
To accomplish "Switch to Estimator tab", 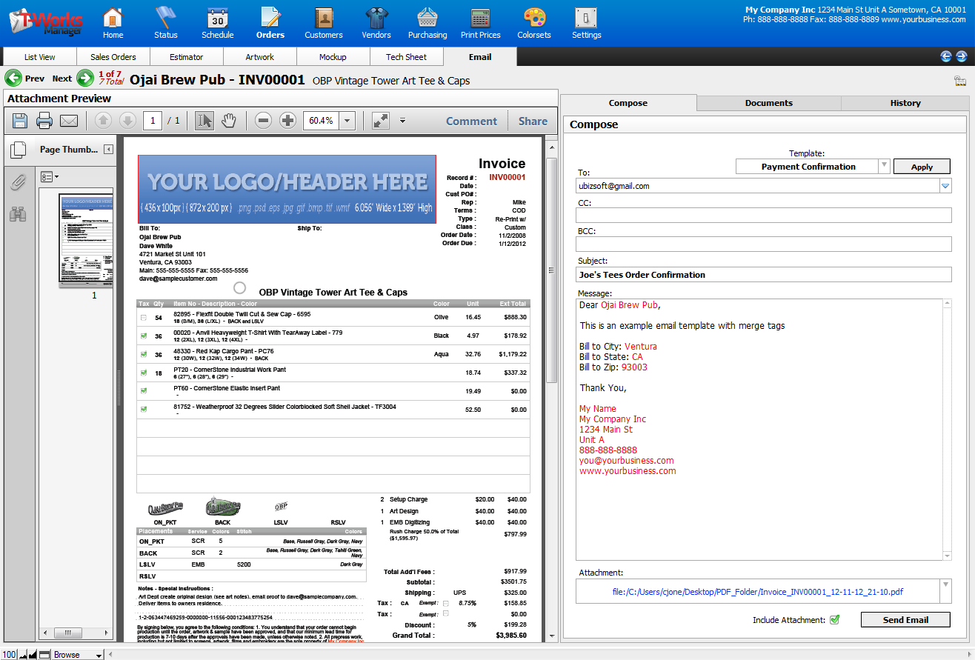I will coord(187,57).
